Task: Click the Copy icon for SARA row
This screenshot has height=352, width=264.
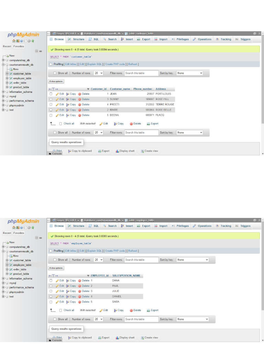Action: 68,302
